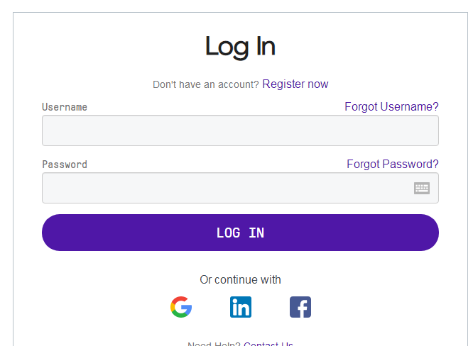473x346 pixels.
Task: Continue with LinkedIn sign-in icon
Action: [x=241, y=307]
